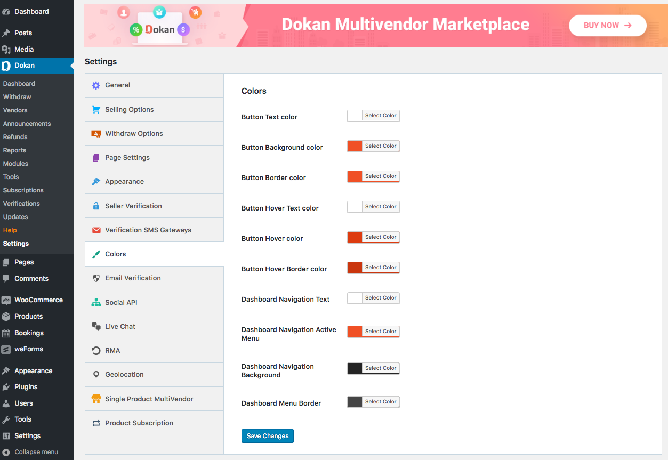Click the Seller Verification lock icon
Image resolution: width=668 pixels, height=460 pixels.
click(x=96, y=206)
